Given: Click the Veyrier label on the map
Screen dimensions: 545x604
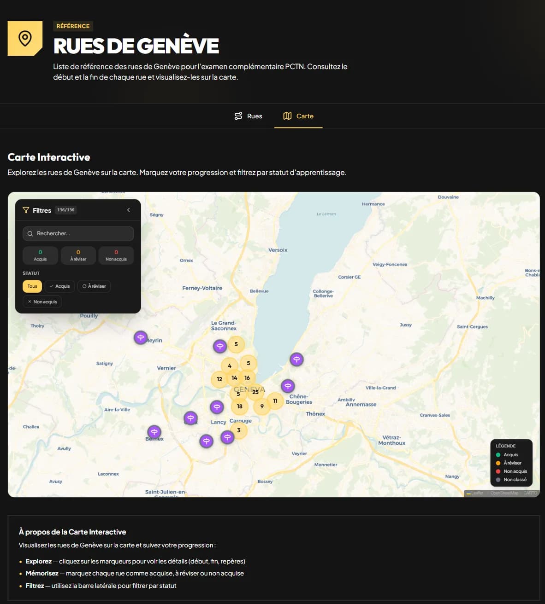Looking at the screenshot, I should pos(299,454).
